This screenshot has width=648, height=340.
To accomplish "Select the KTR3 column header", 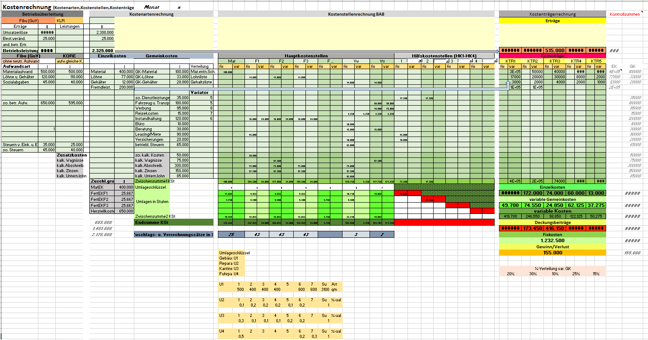I will (x=555, y=61).
